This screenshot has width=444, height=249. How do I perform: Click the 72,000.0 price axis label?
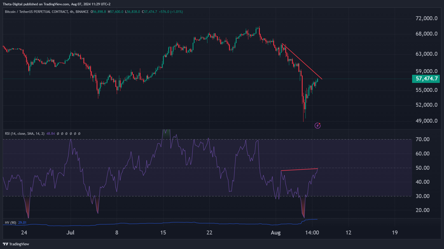tap(426, 18)
